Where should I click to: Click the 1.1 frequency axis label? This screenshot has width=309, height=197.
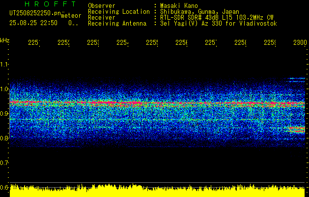click(4, 64)
